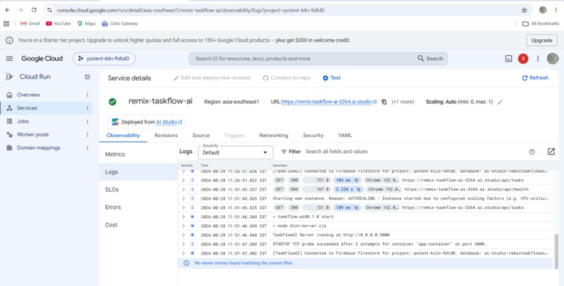Click '2.328 s' latency chip

(x=348, y=190)
